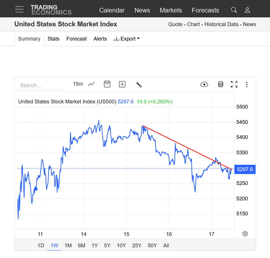Screen dimensions: 270x258
Task: Open the Markets navigation link
Action: pos(171,10)
